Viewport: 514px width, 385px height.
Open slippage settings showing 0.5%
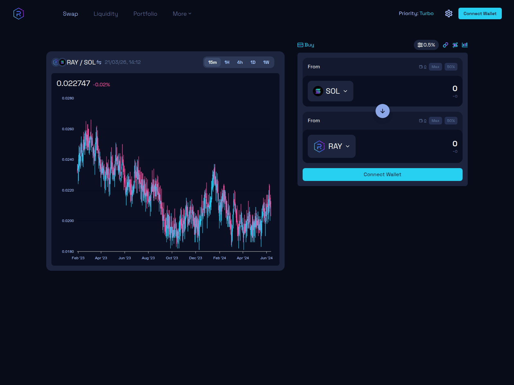[426, 45]
